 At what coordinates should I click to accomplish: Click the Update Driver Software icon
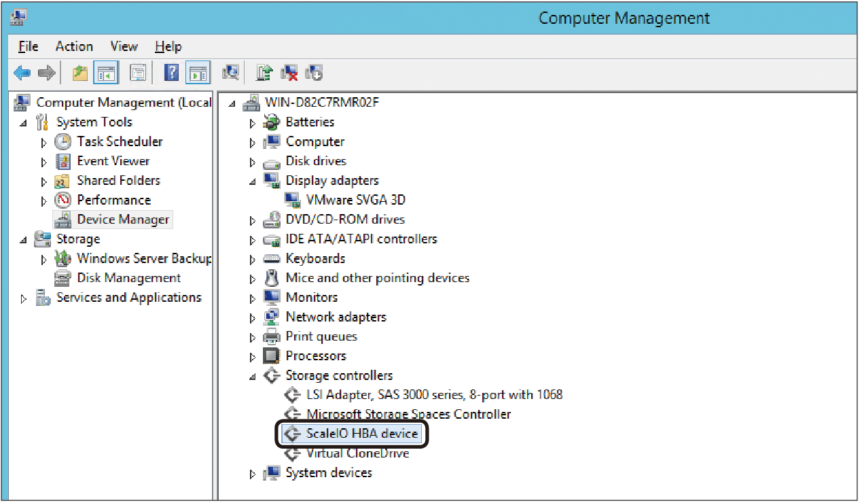(265, 72)
